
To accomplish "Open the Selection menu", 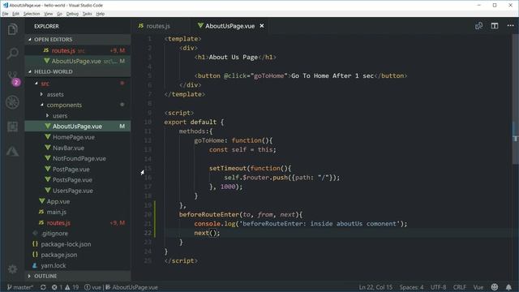I will click(32, 14).
